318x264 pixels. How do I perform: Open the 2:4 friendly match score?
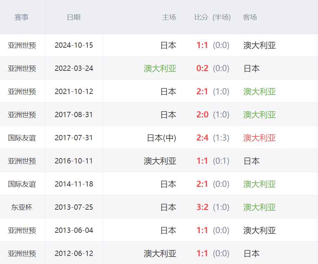click(202, 138)
